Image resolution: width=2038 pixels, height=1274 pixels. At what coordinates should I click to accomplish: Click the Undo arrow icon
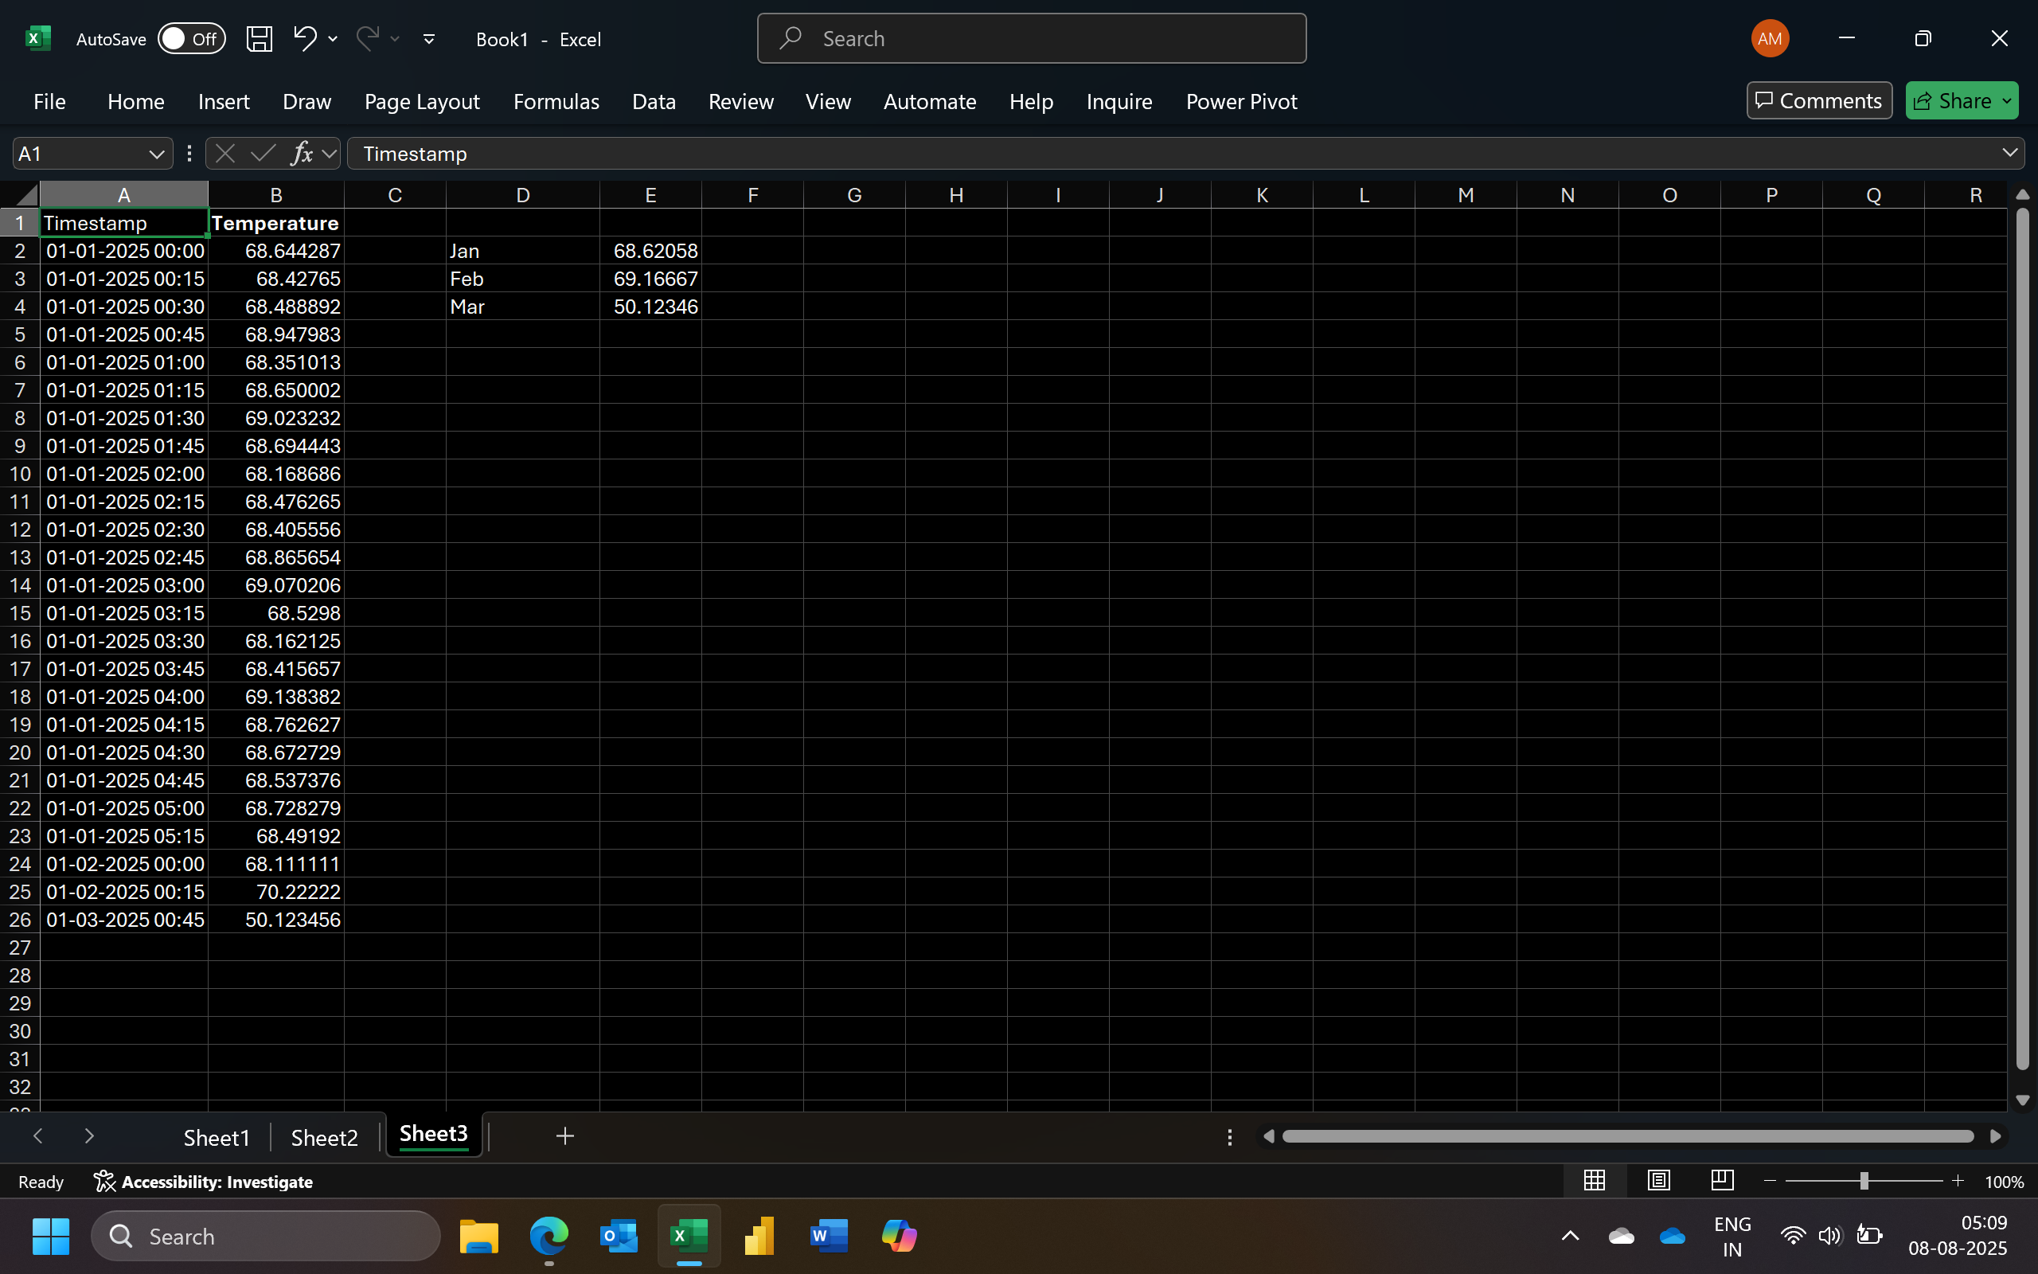304,38
